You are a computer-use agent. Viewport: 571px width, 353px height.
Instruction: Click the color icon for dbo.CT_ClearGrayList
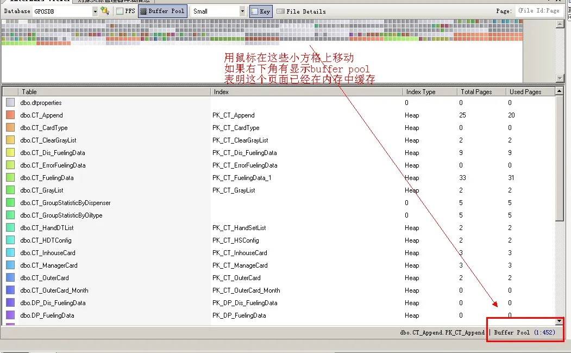click(10, 140)
